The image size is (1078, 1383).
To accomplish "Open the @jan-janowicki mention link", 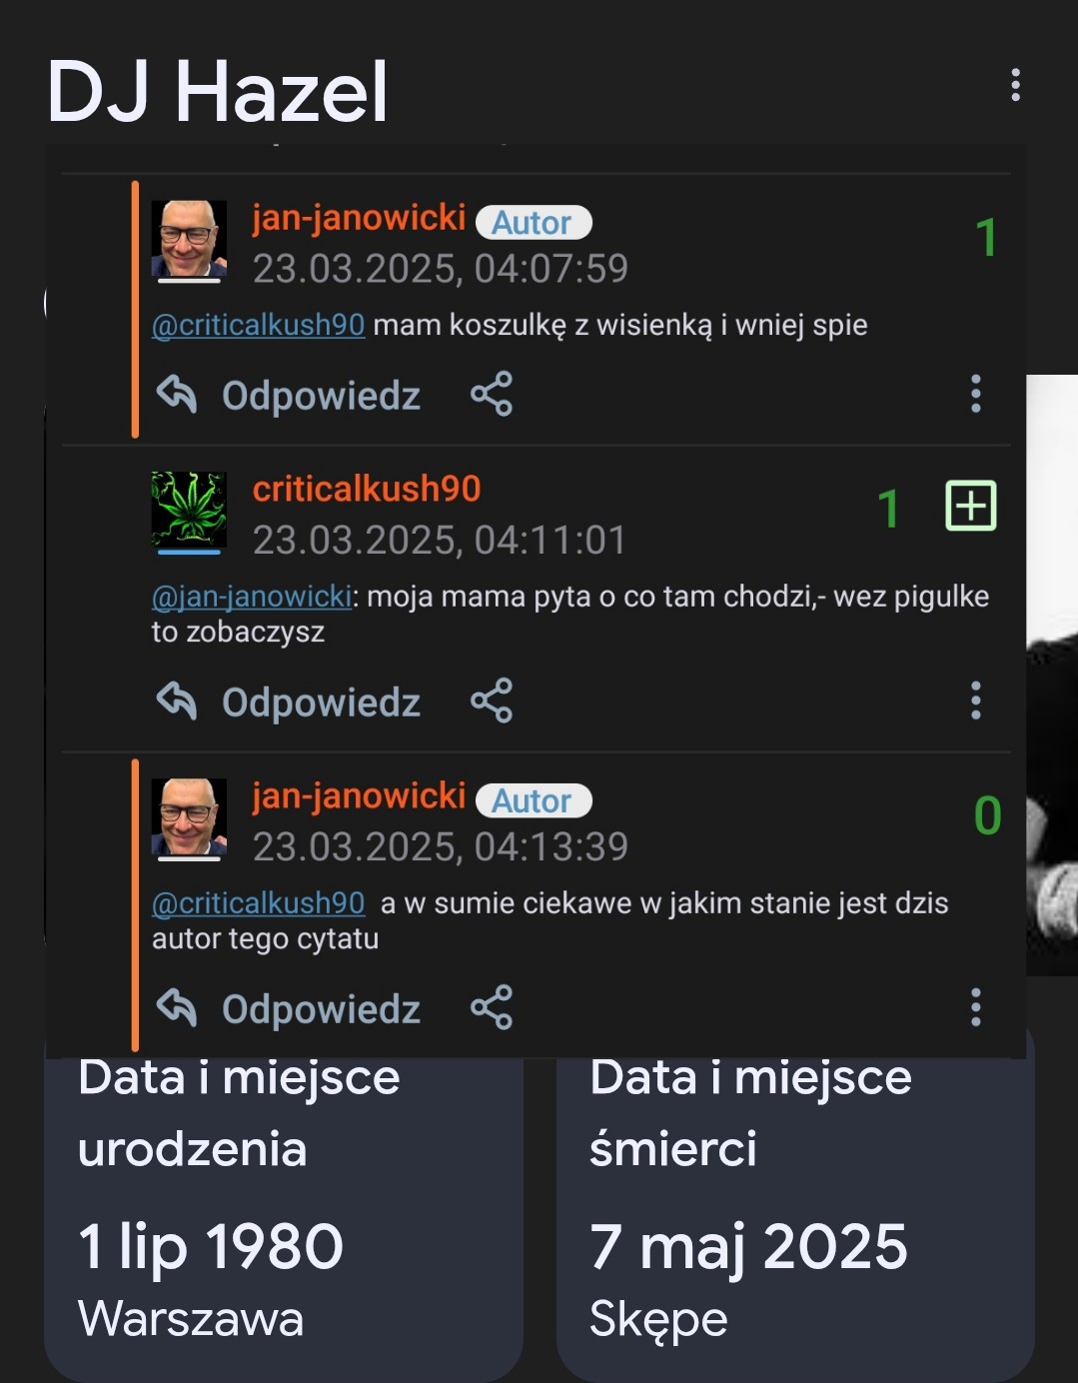I will 252,597.
